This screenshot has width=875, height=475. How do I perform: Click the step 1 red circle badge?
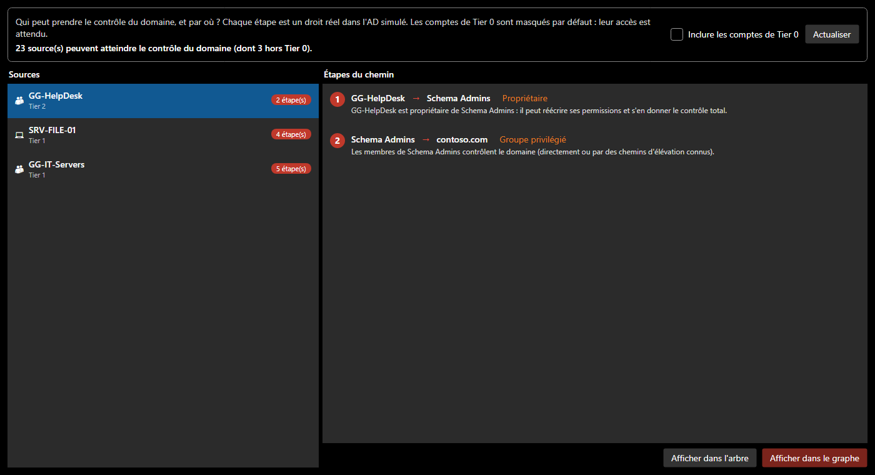(337, 99)
